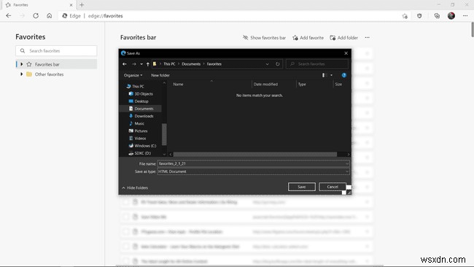Open the Organize menu

pyautogui.click(x=133, y=75)
